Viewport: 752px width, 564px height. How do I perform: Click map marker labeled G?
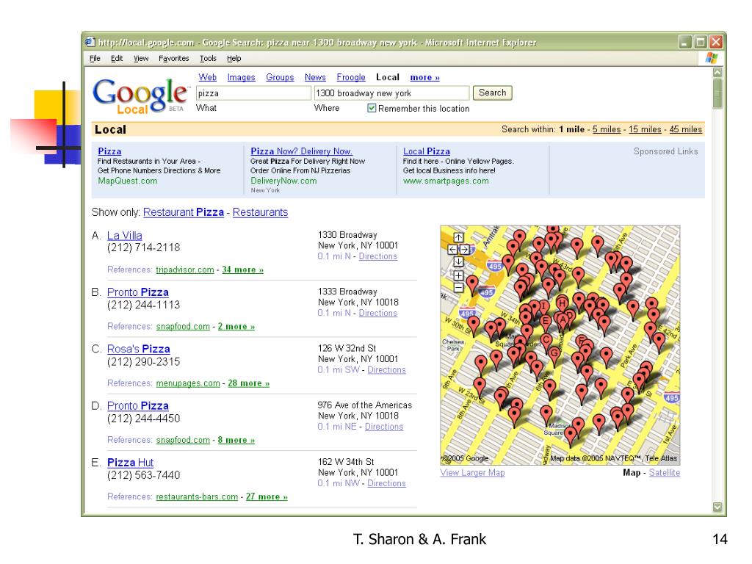554,354
